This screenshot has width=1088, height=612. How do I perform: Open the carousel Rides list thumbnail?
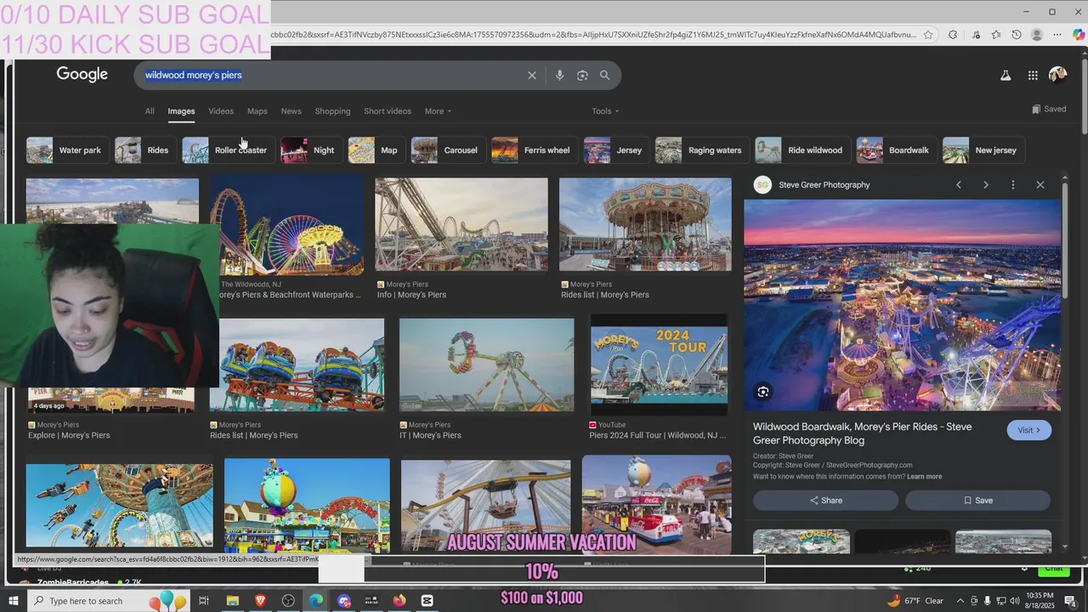(645, 224)
